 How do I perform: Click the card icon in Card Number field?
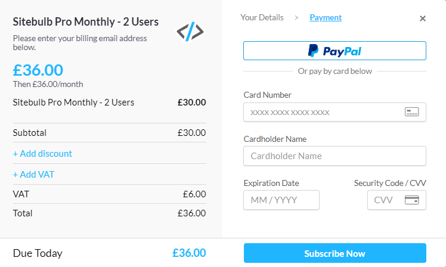(411, 112)
